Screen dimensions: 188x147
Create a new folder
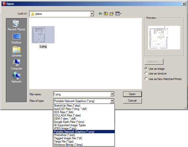pos(112,14)
